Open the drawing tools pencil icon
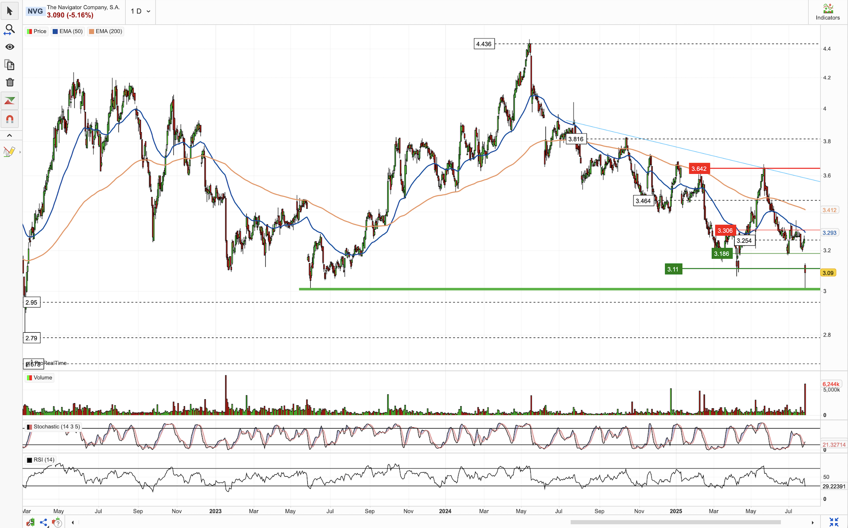The width and height of the screenshot is (848, 528). (9, 152)
